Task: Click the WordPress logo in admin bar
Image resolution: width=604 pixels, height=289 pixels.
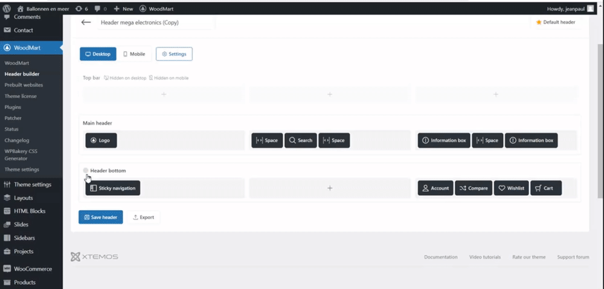Action: 7,8
